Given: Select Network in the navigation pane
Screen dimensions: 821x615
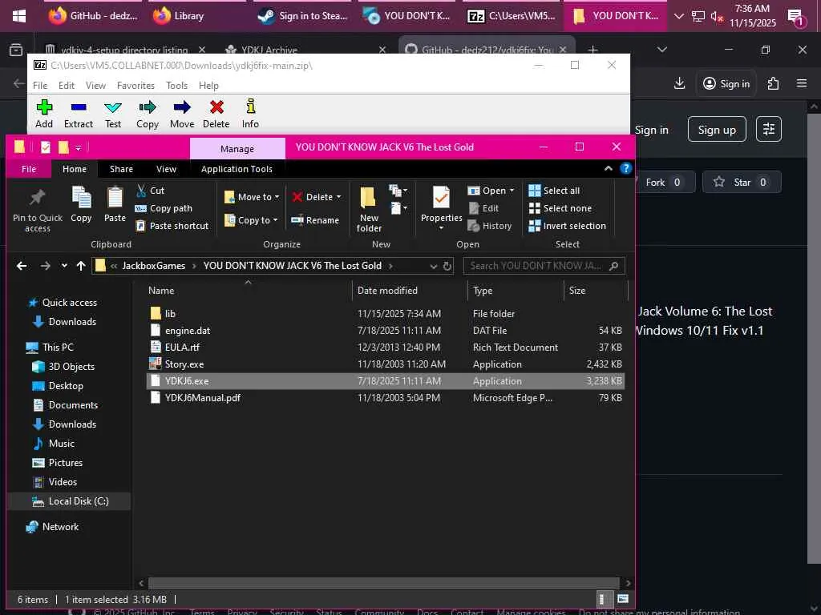Looking at the screenshot, I should pyautogui.click(x=59, y=527).
